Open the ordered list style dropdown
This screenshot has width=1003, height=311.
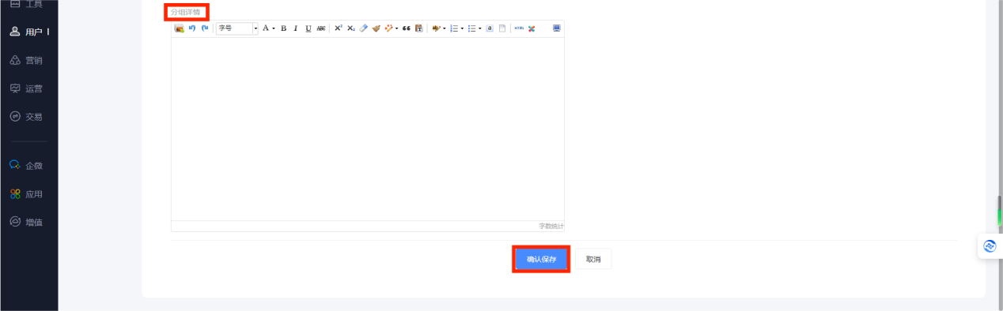pyautogui.click(x=462, y=28)
